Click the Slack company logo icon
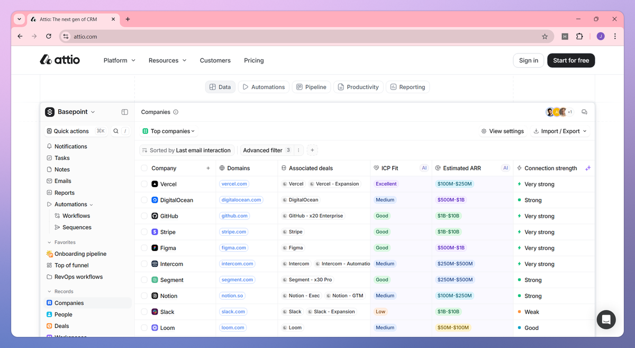The image size is (635, 348). (155, 312)
